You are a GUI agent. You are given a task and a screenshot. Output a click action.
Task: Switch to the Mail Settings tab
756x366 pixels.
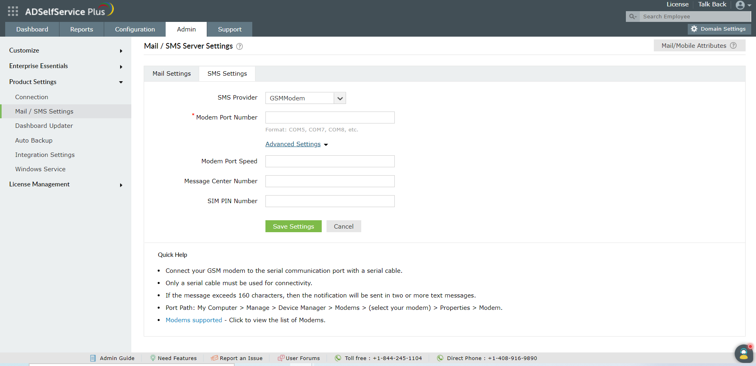click(172, 74)
